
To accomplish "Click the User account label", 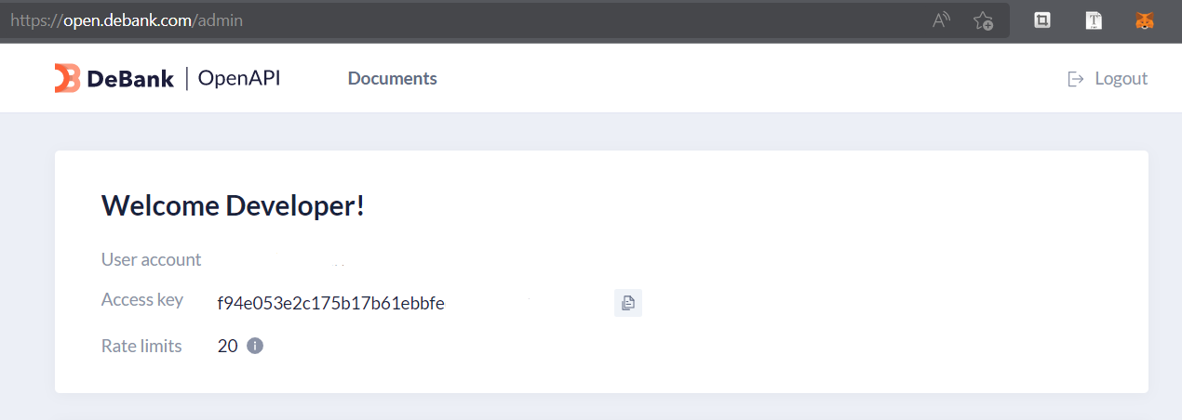I will point(151,259).
